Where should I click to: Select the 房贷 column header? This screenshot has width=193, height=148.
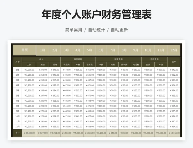(x=148, y=65)
